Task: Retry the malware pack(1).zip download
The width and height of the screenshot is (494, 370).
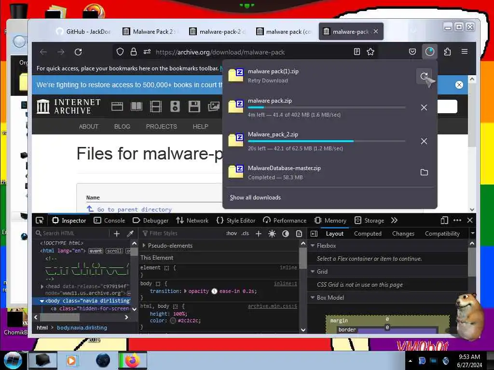Action: [x=424, y=76]
